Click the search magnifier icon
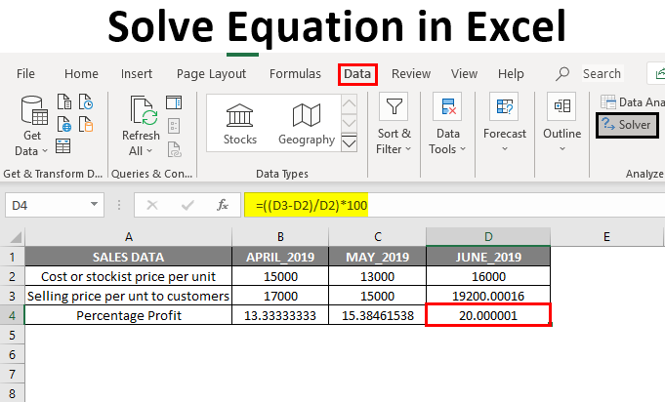This screenshot has height=402, width=665. [562, 74]
